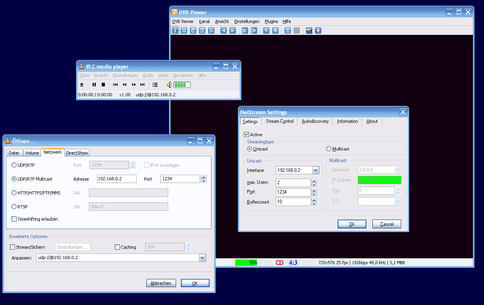
Task: Mute audio with VLC speaker icon
Action: coord(169,84)
